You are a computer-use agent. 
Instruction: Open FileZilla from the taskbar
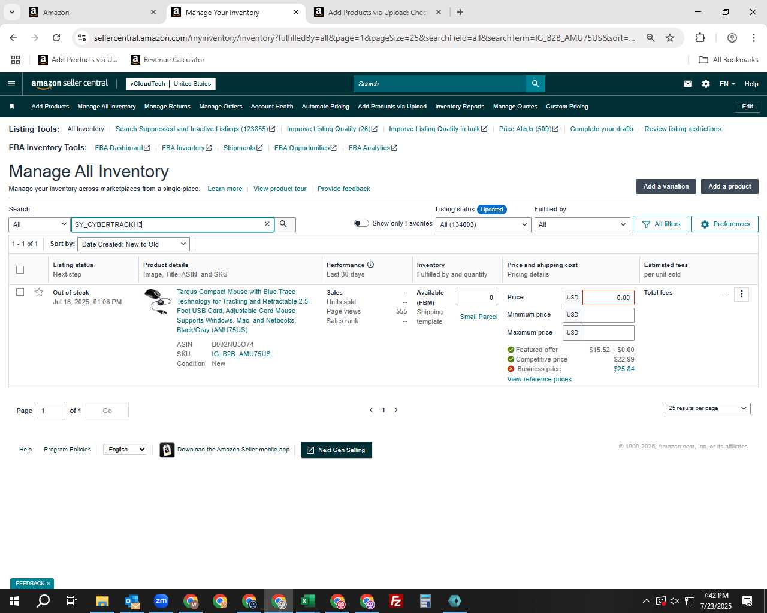coord(396,601)
